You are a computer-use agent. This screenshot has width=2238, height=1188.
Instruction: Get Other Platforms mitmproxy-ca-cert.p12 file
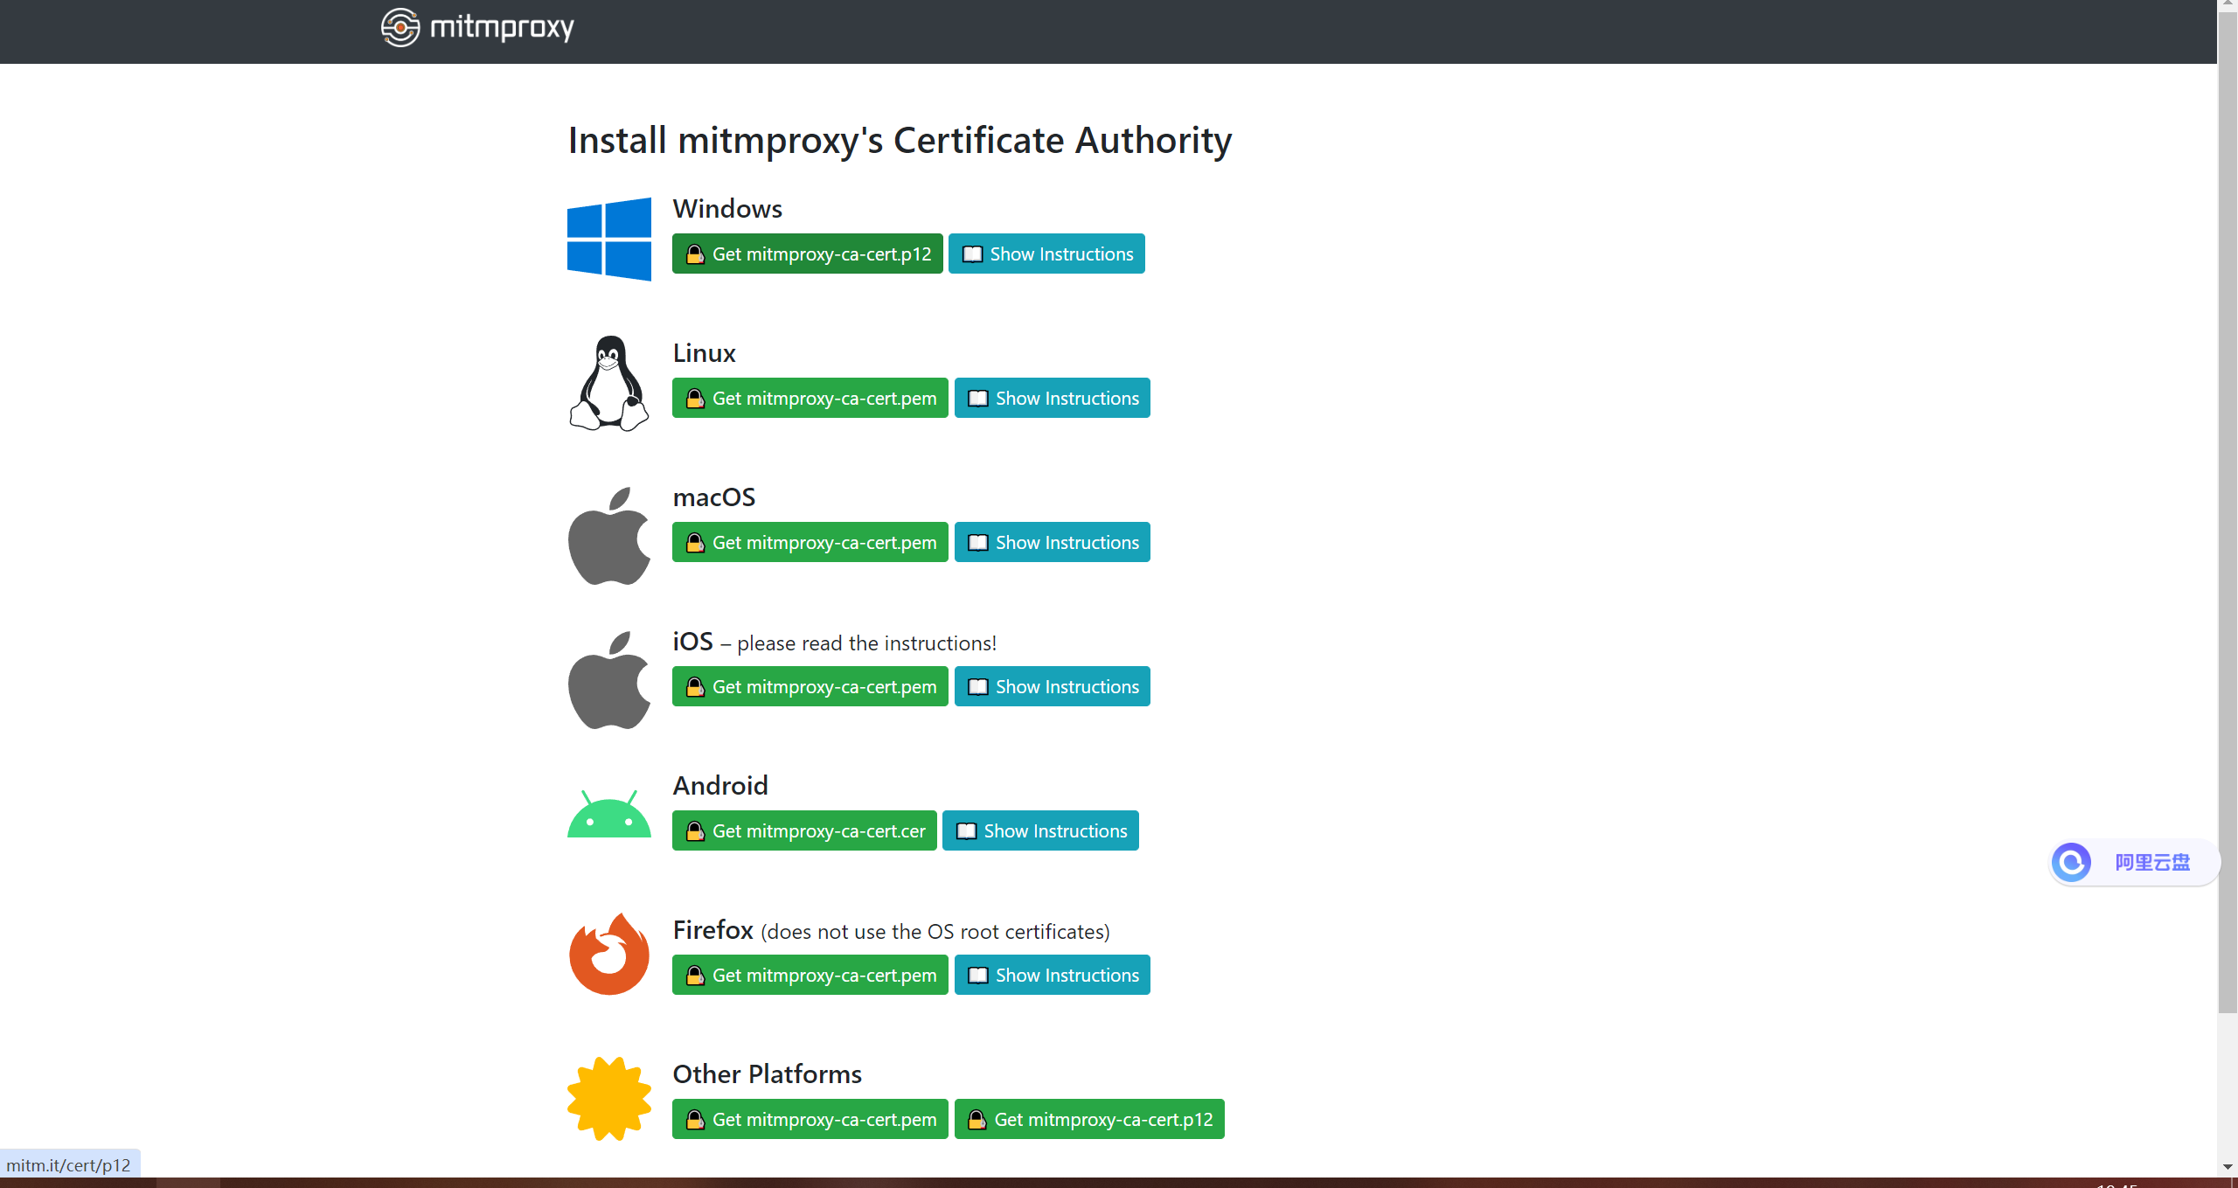(x=1088, y=1119)
